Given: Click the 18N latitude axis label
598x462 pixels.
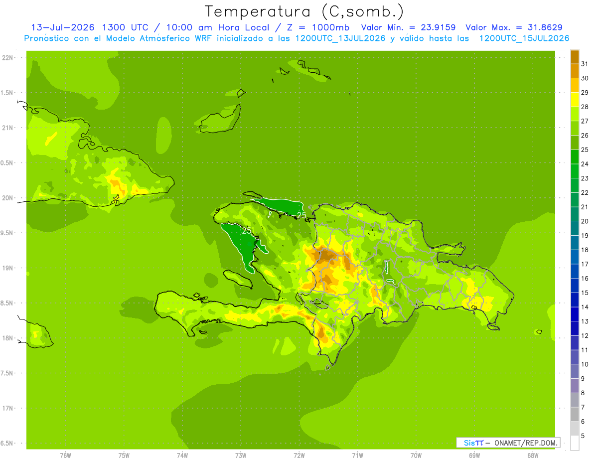Looking at the screenshot, I should pos(7,338).
